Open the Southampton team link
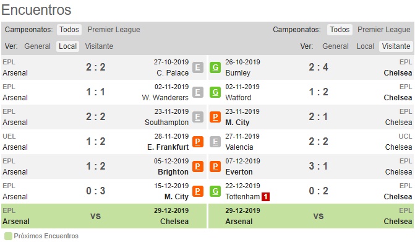This screenshot has width=415, height=242. 166,123
